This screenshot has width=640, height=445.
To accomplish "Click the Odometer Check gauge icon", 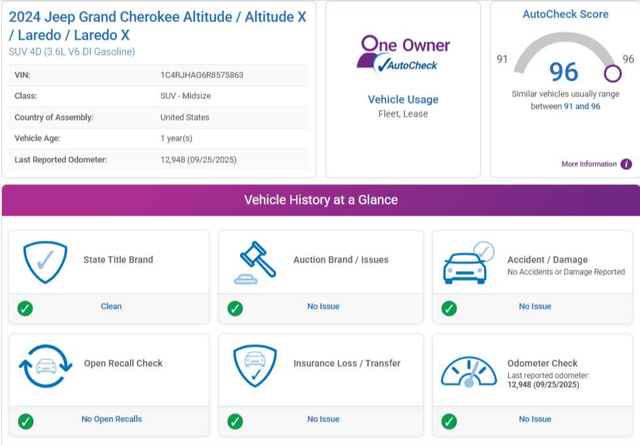I will (x=468, y=369).
